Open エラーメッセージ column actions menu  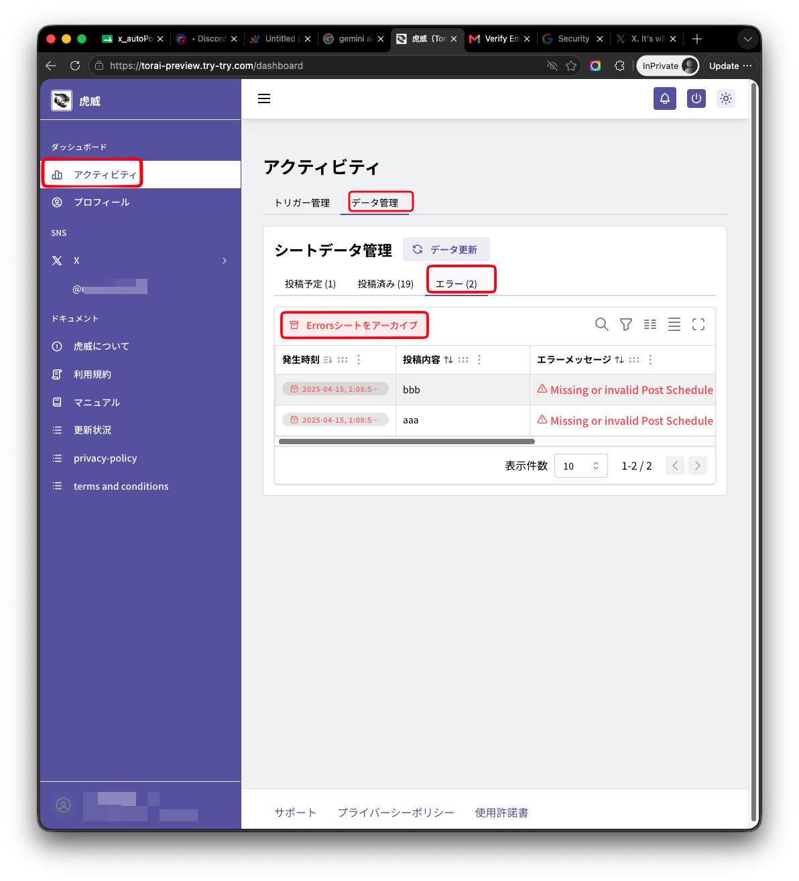click(650, 360)
